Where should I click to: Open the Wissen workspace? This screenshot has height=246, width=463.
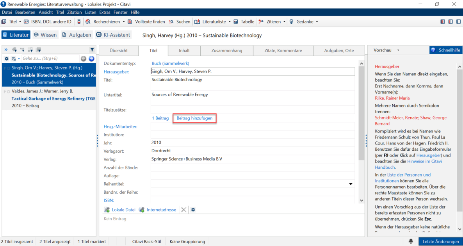pyautogui.click(x=45, y=35)
